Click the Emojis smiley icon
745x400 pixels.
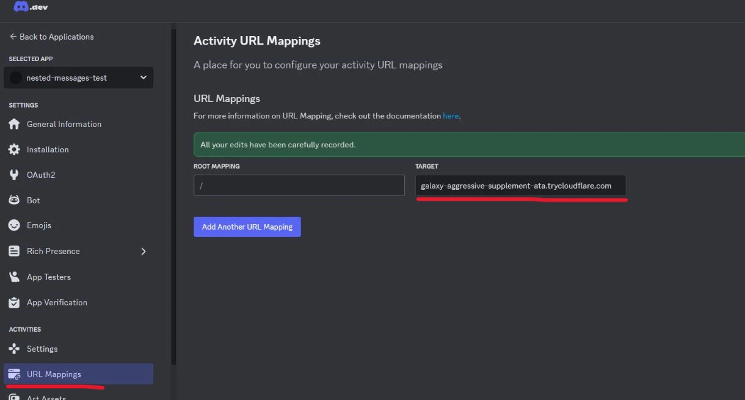(x=14, y=225)
